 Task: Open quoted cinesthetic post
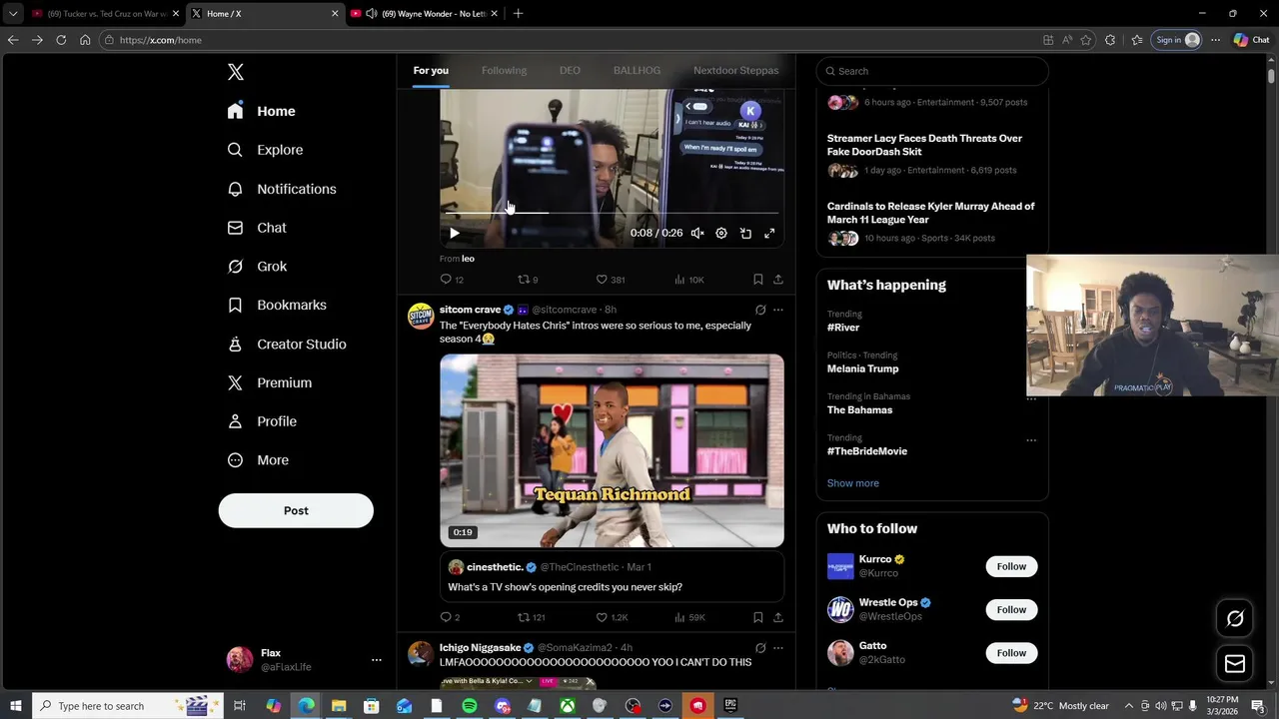[612, 577]
